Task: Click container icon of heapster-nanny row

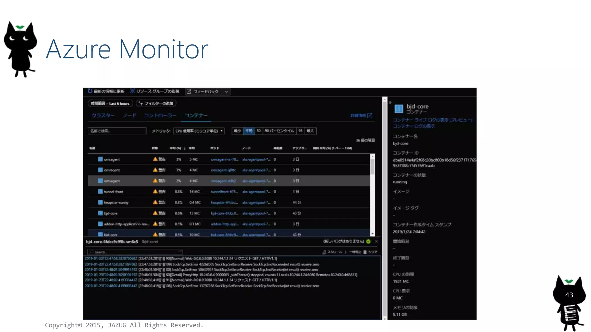Action: [100, 202]
